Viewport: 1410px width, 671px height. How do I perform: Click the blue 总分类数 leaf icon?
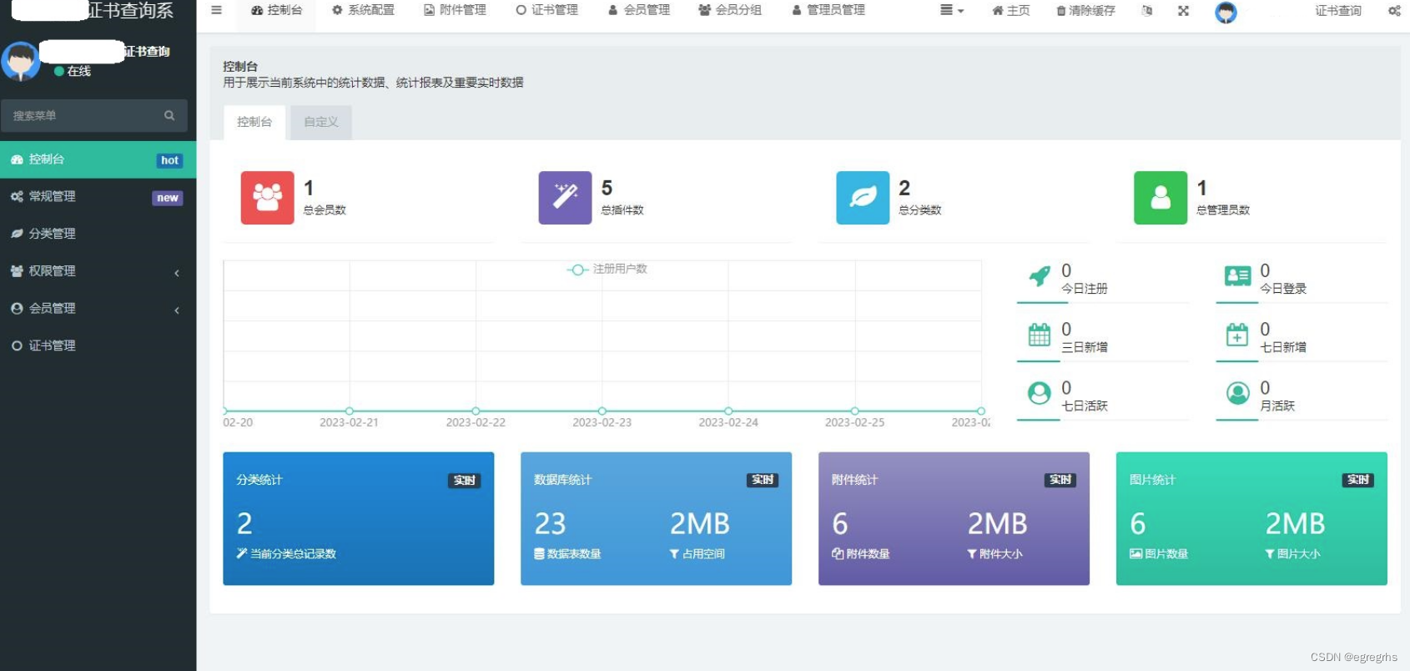(x=863, y=198)
